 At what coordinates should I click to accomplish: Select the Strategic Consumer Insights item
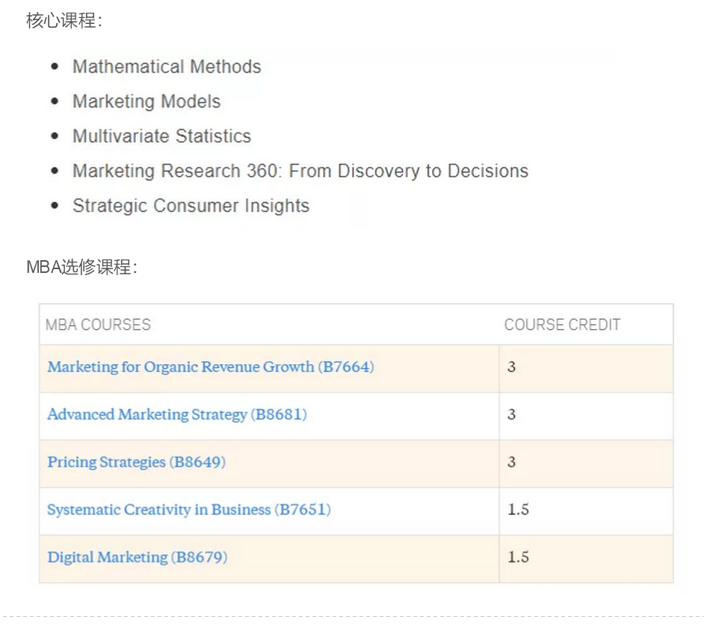click(191, 206)
